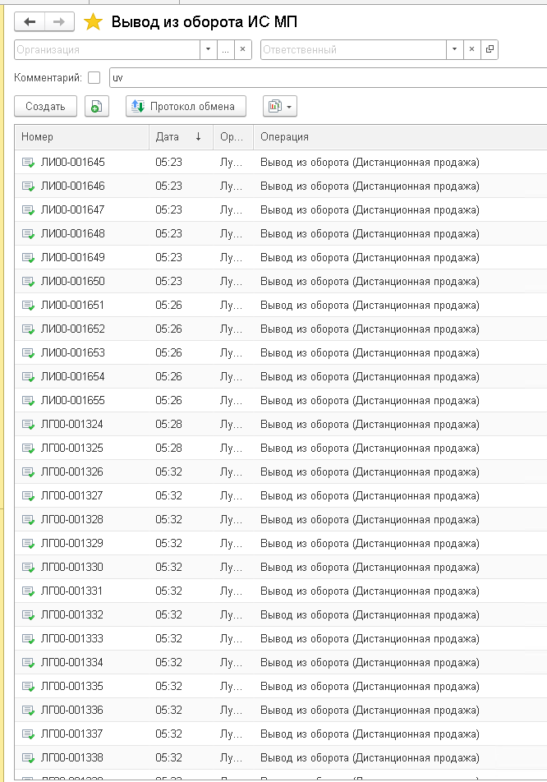
Task: Toggle the yellow favorites star
Action: 93,22
